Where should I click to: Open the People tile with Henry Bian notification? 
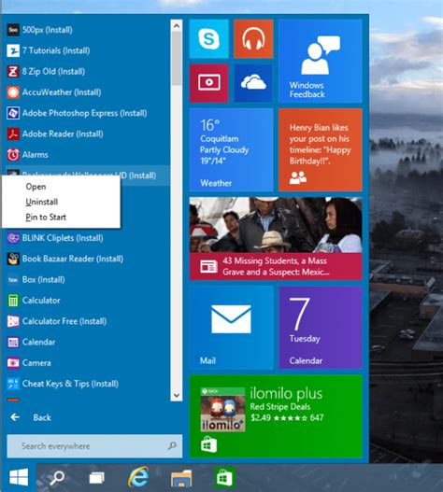point(321,150)
